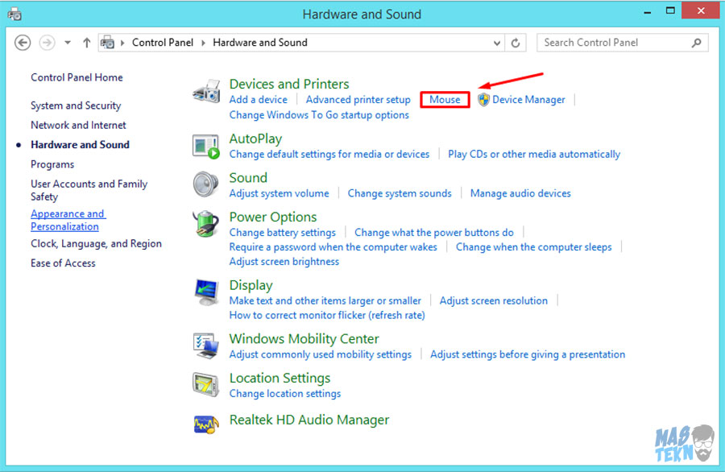The image size is (725, 472).
Task: Open the Realtek HD Audio Manager icon
Action: coord(206,421)
